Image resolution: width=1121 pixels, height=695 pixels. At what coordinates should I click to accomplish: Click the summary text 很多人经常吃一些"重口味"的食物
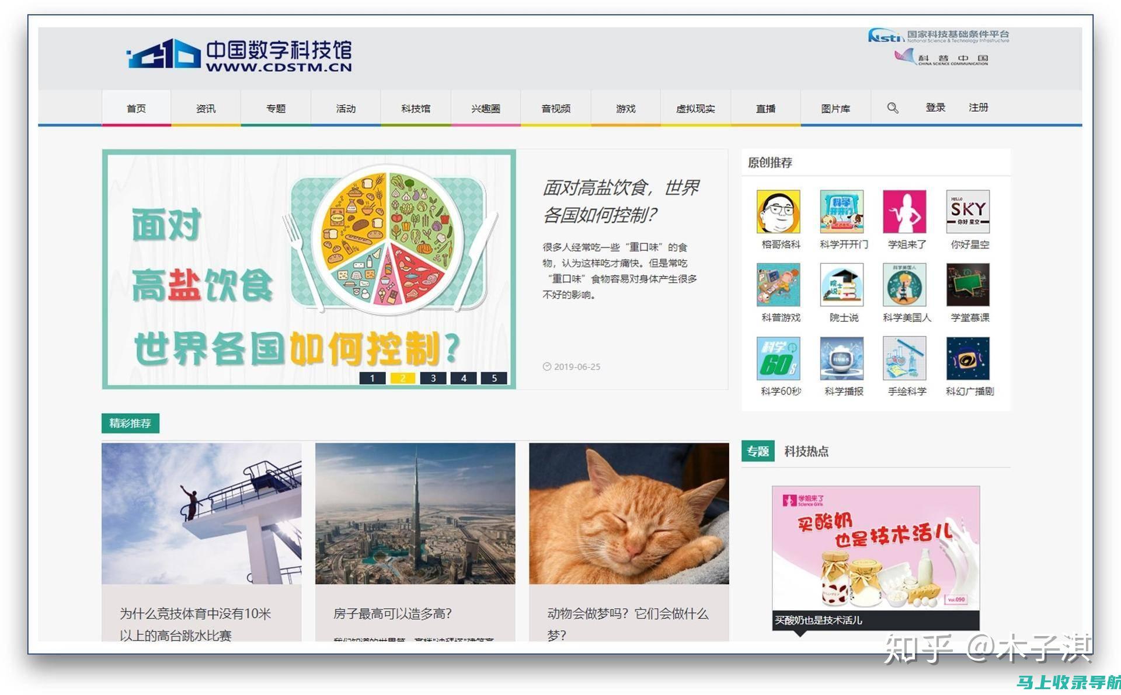click(x=619, y=271)
